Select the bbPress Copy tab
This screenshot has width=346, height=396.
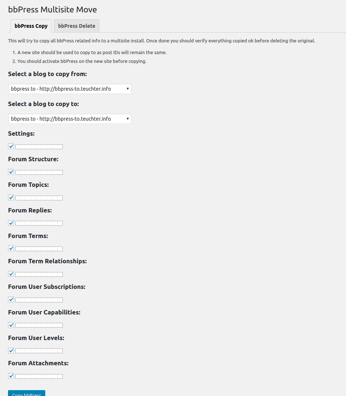31,26
